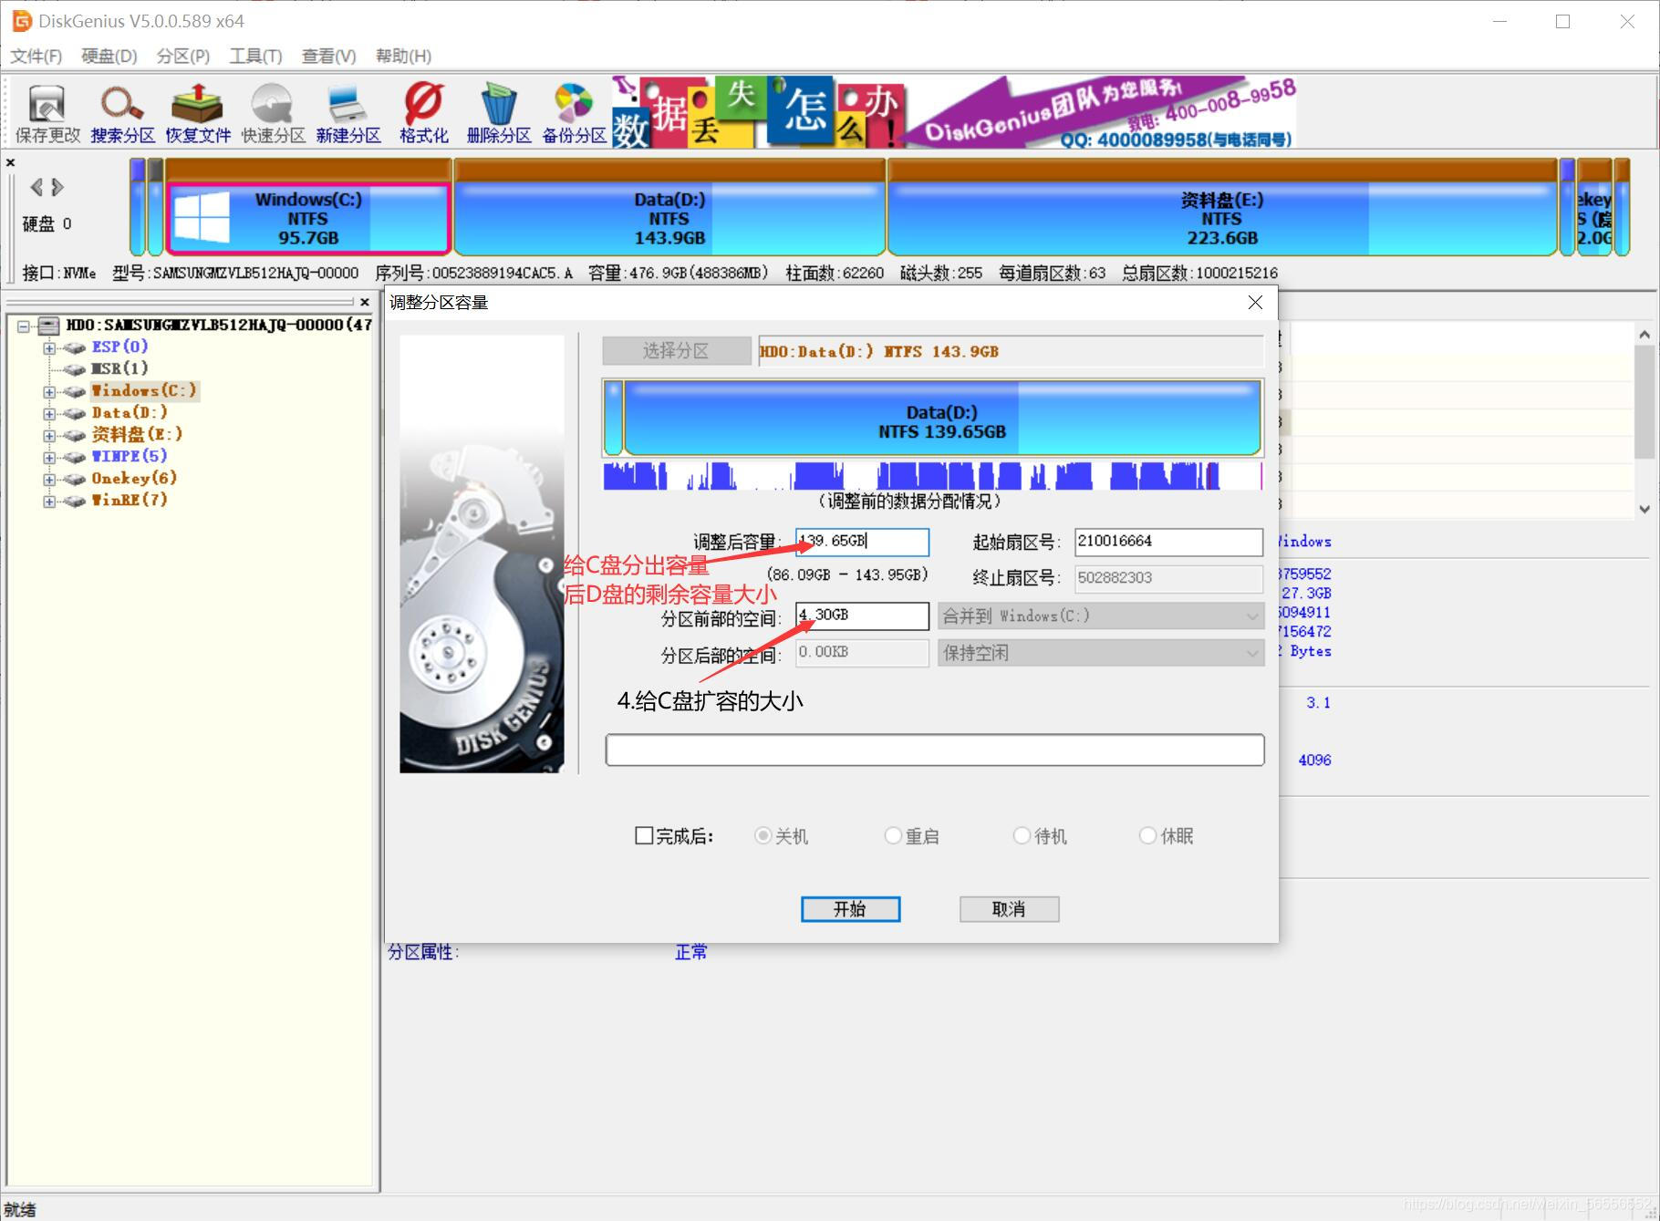Viewport: 1660px width, 1221px height.
Task: Expand the Windows(C:) tree item
Action: click(x=49, y=390)
